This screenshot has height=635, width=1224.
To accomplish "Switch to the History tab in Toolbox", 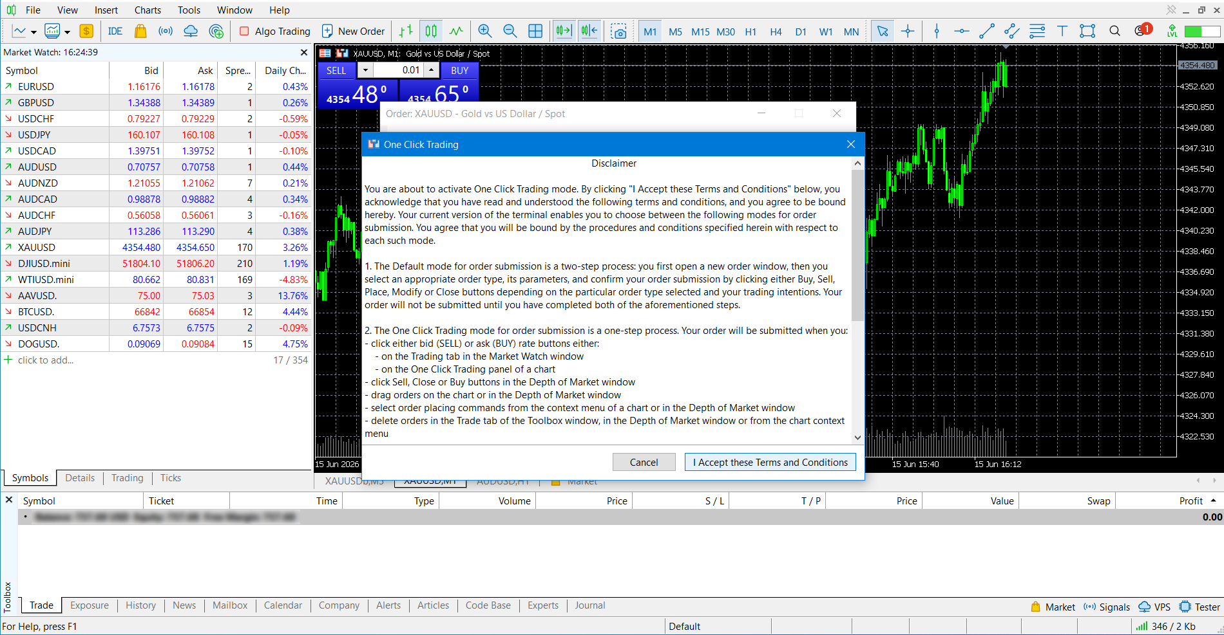I will [140, 605].
